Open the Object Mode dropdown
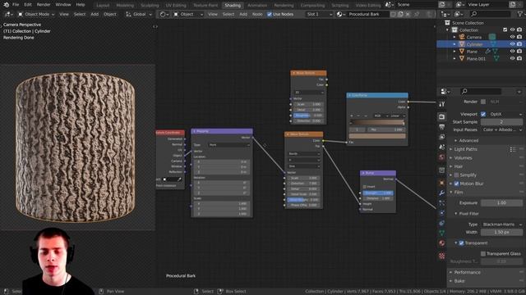Screen dimensions: 526x295 (x=35, y=15)
